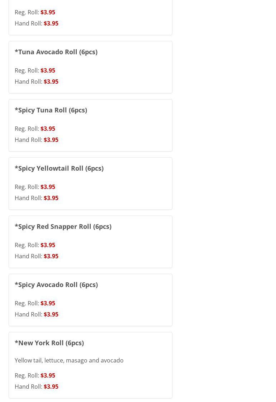The width and height of the screenshot is (276, 402).
Task: Pick Hand Roll price for New York Roll
Action: coord(51,387)
